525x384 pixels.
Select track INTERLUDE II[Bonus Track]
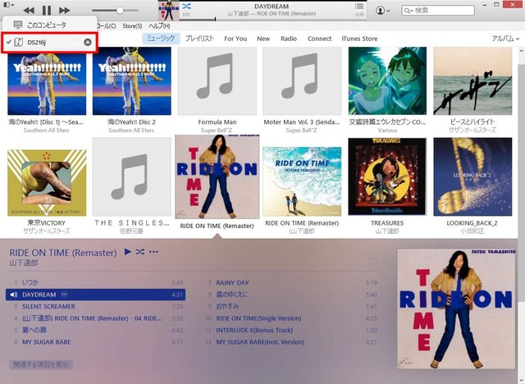click(x=291, y=330)
